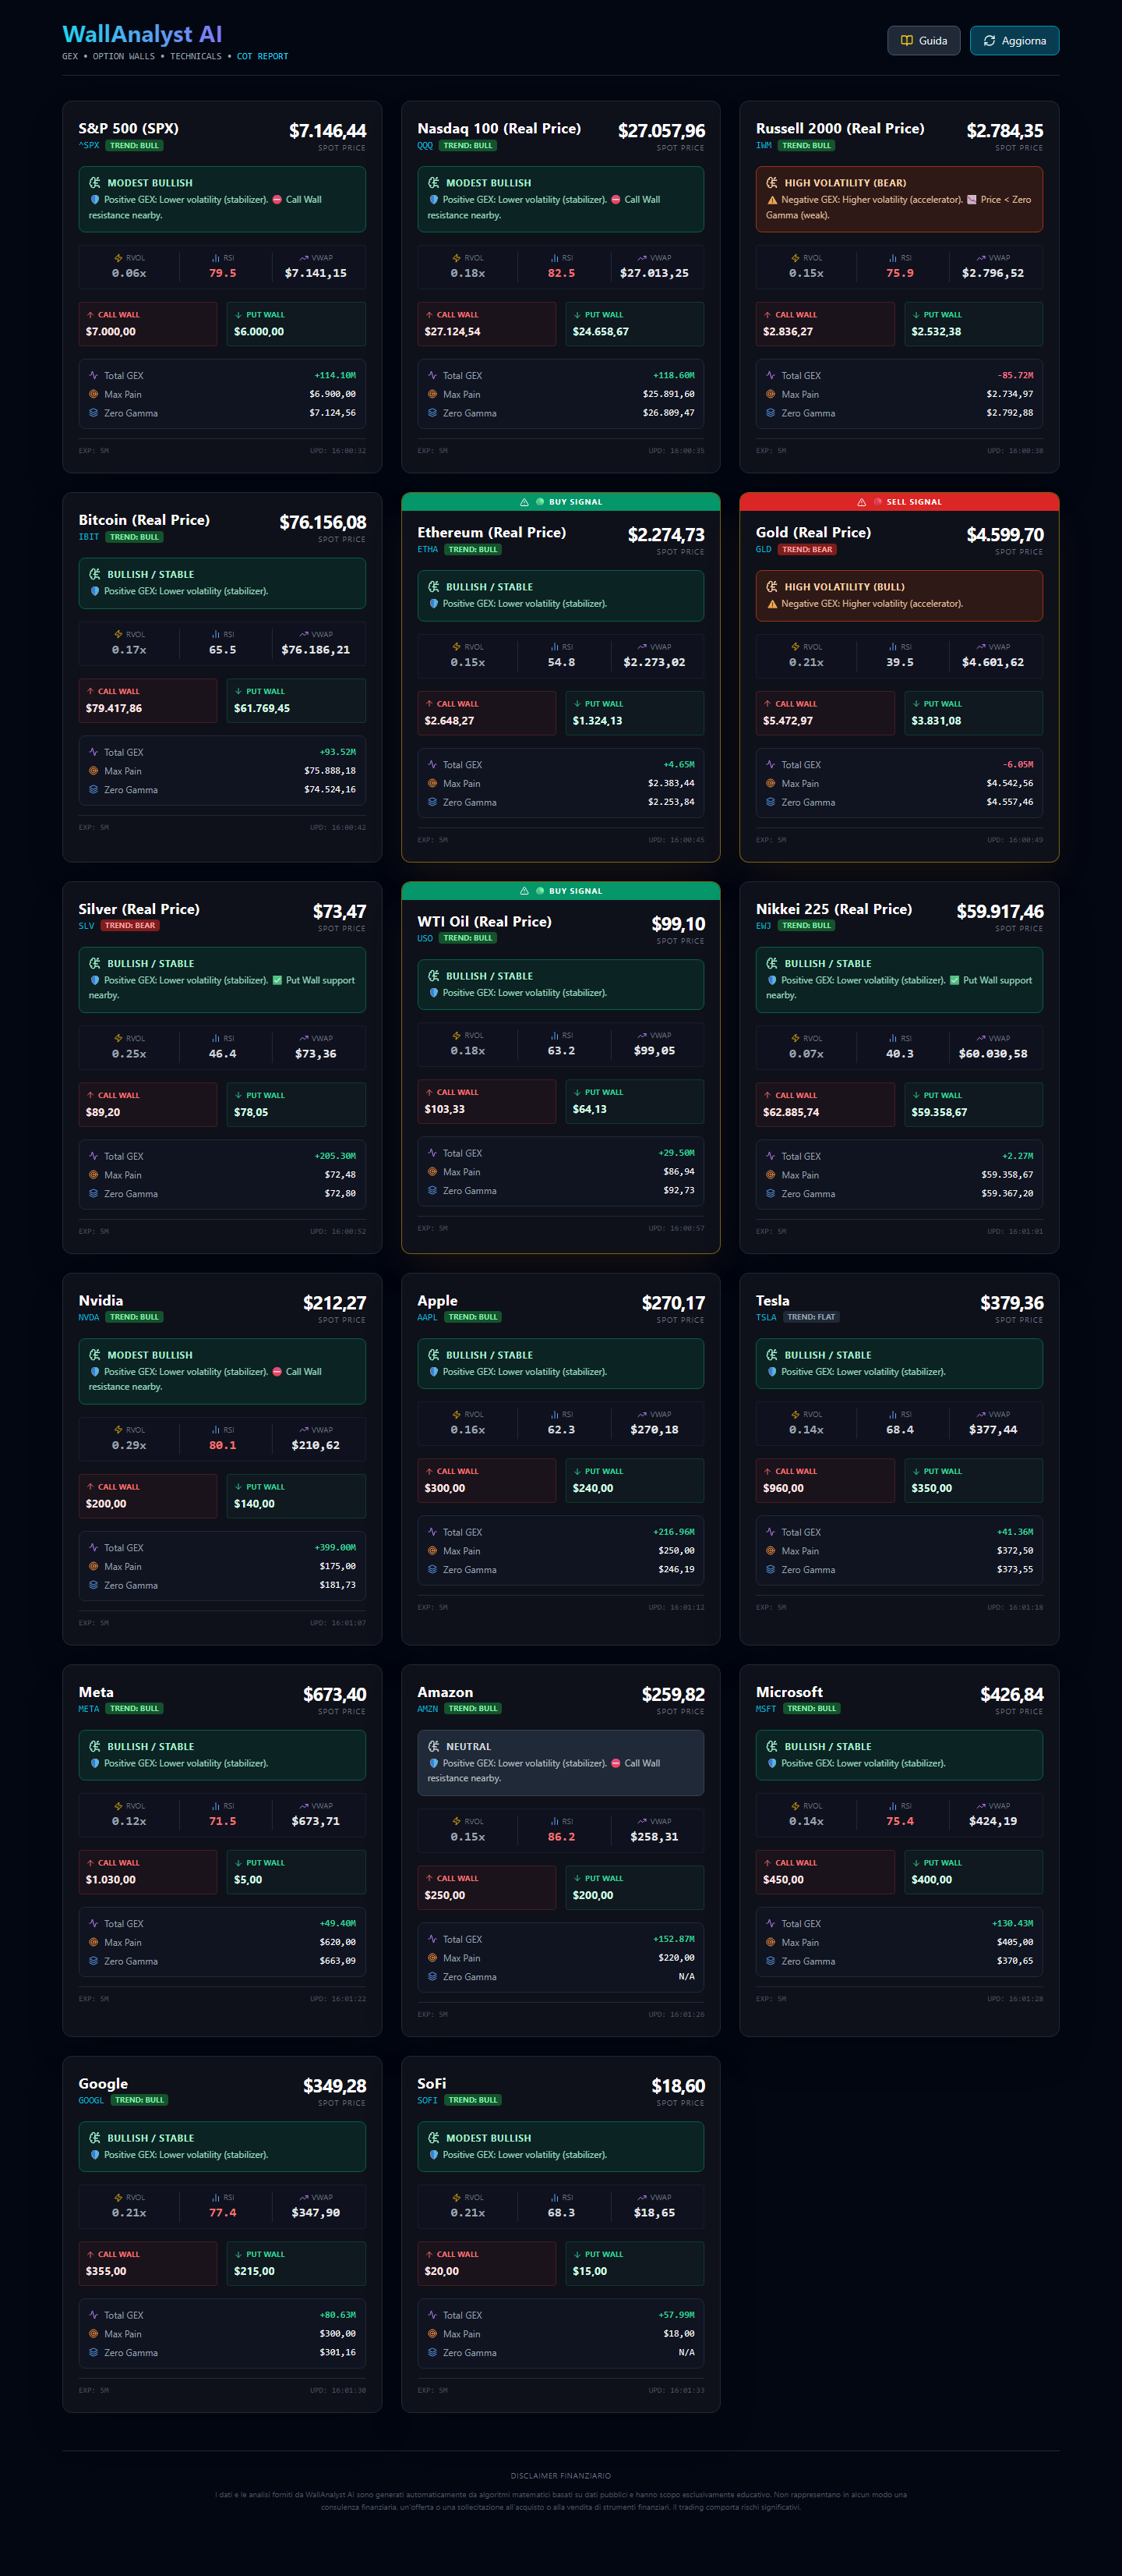Click the IWM ticker symbol
Viewport: 1122px width, 2576px height.
[764, 146]
